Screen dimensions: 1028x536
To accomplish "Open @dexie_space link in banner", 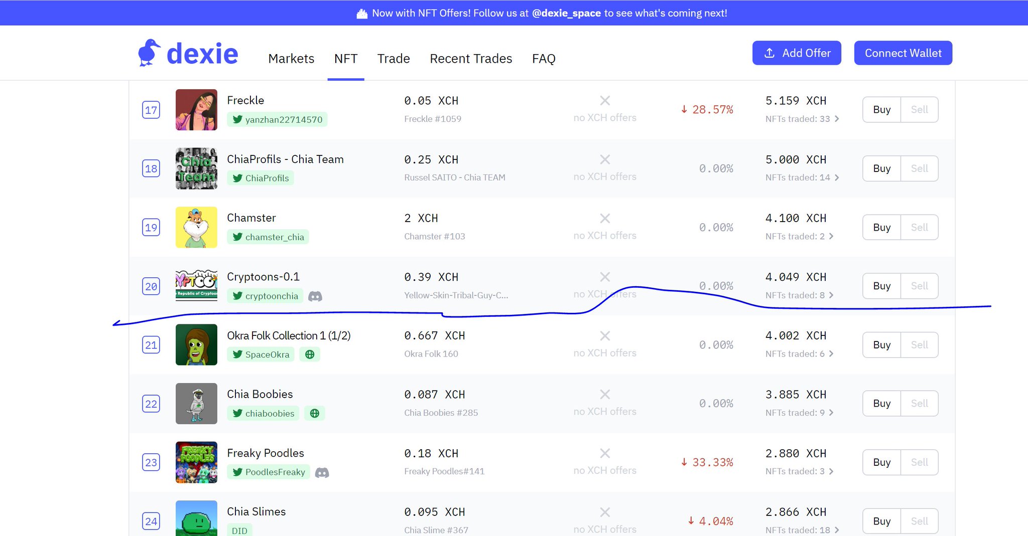I will click(x=566, y=13).
